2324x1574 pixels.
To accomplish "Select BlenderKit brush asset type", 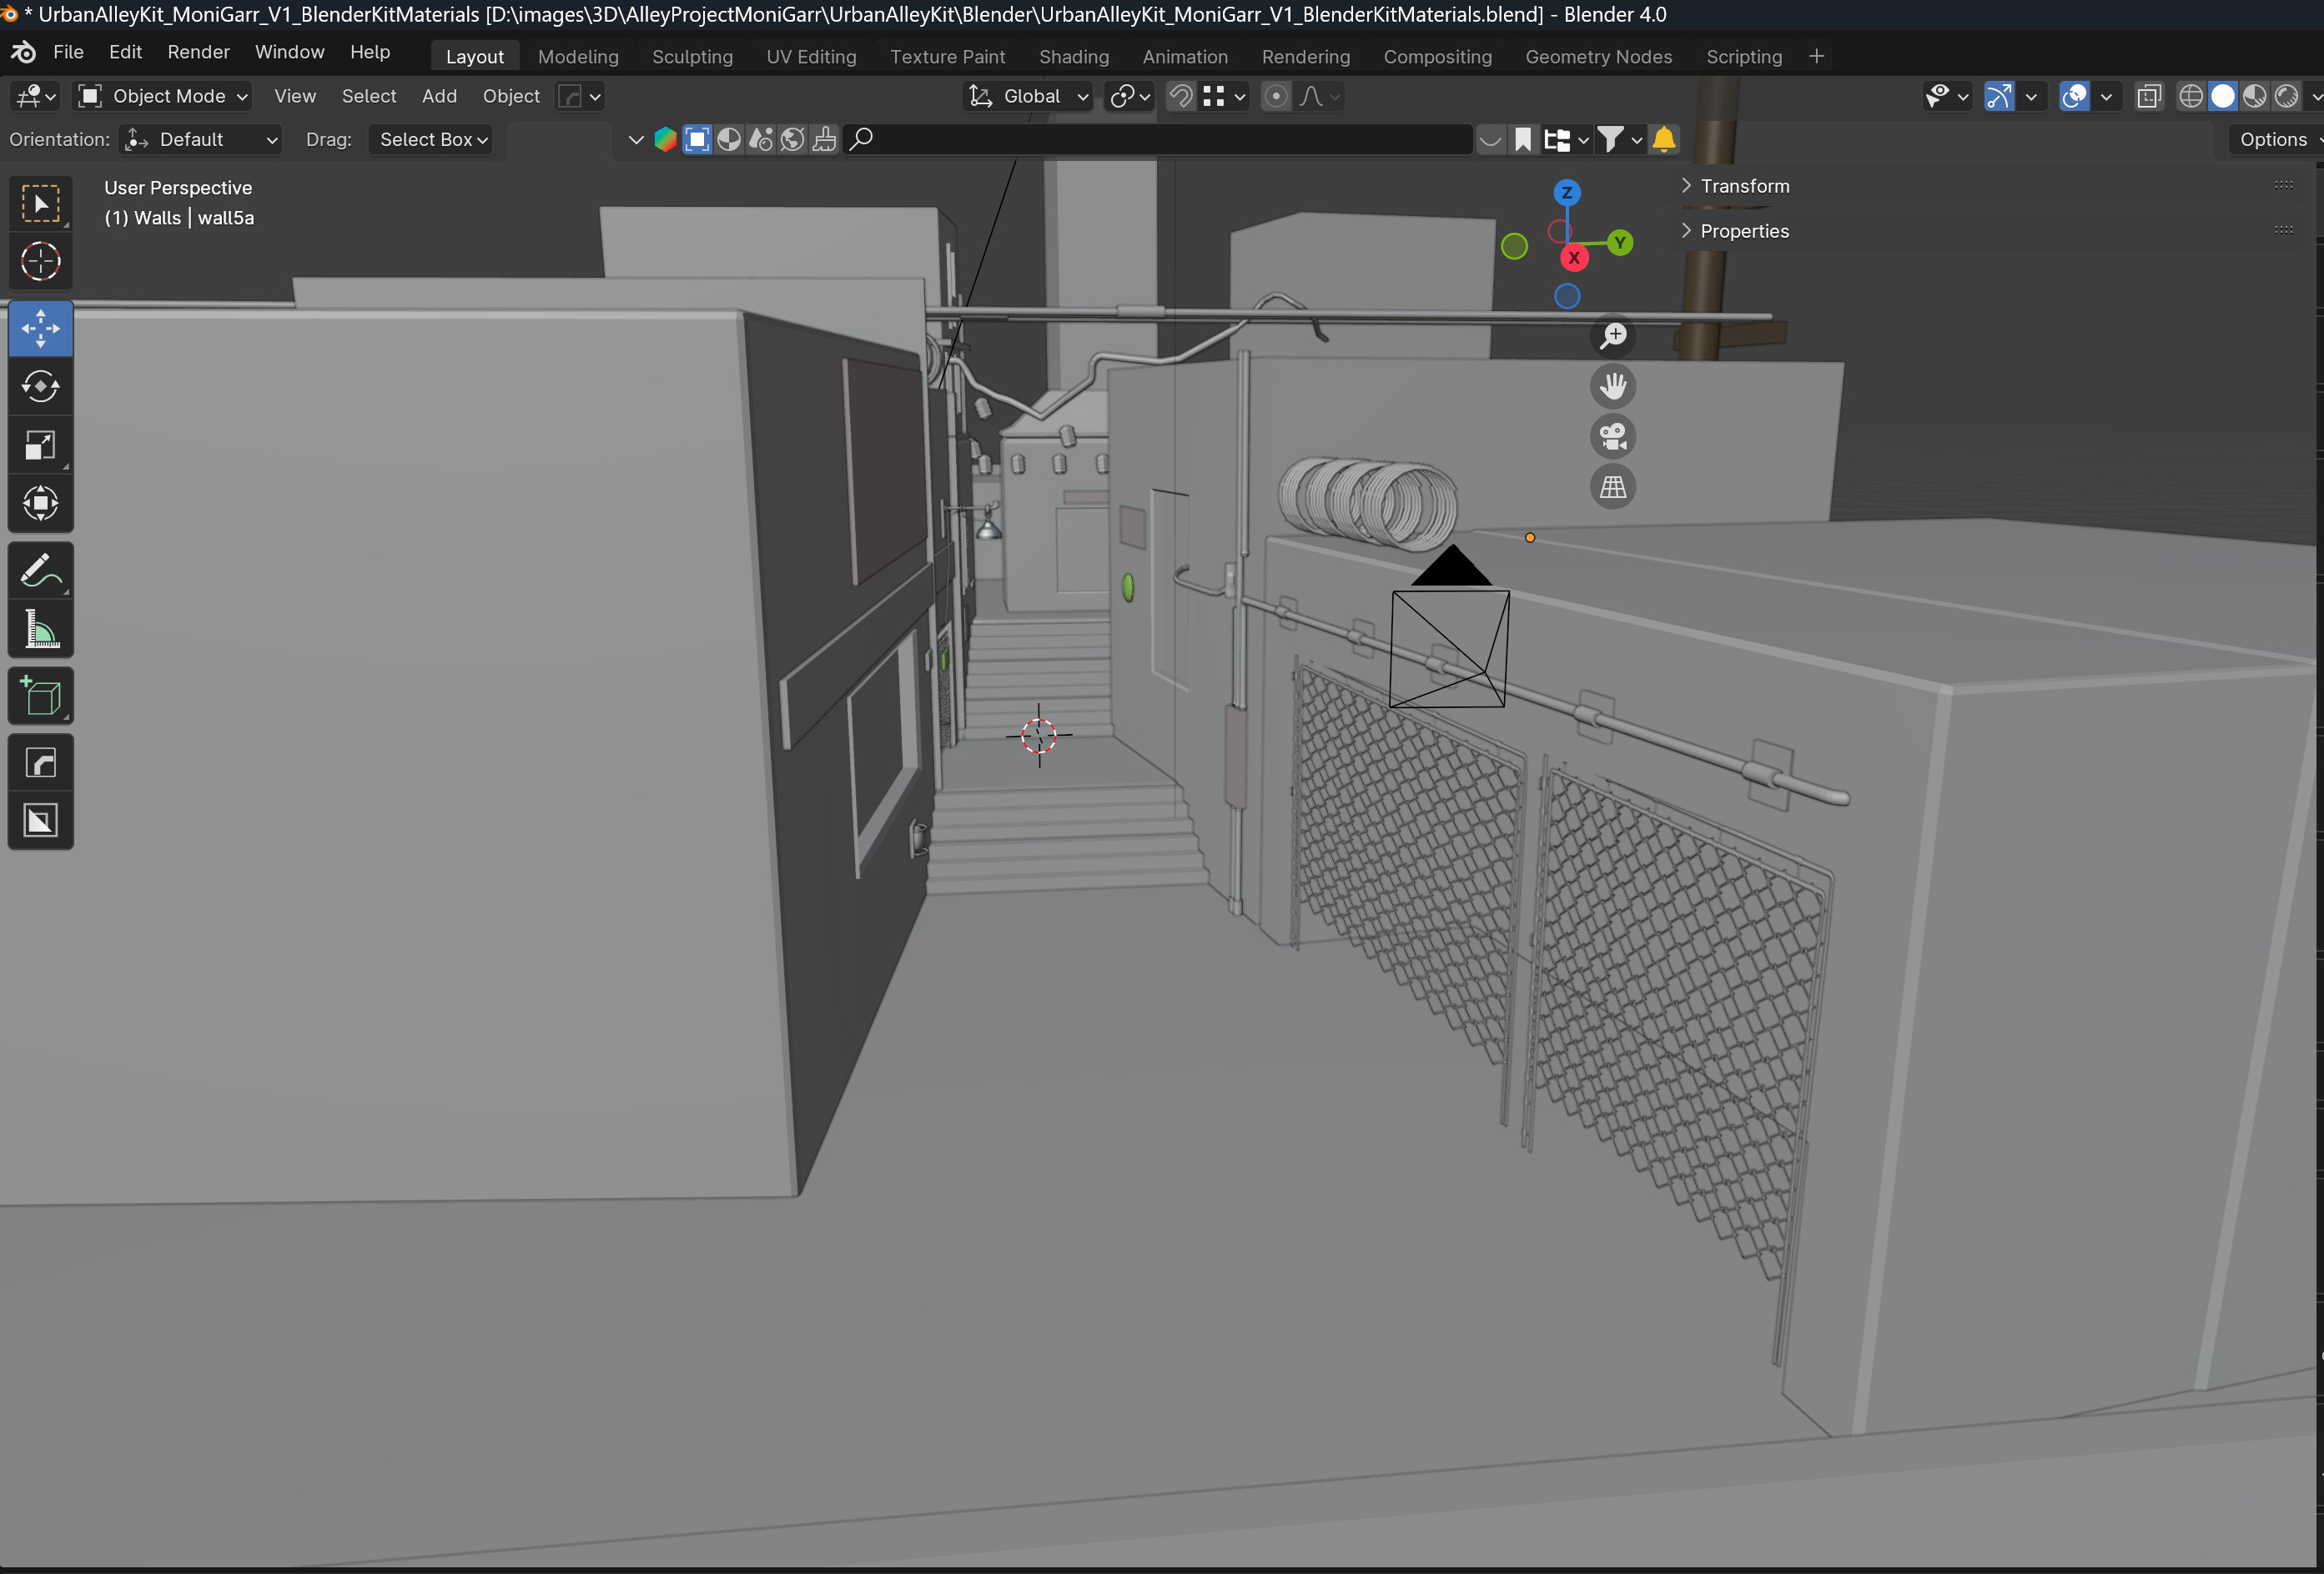I will pyautogui.click(x=824, y=139).
